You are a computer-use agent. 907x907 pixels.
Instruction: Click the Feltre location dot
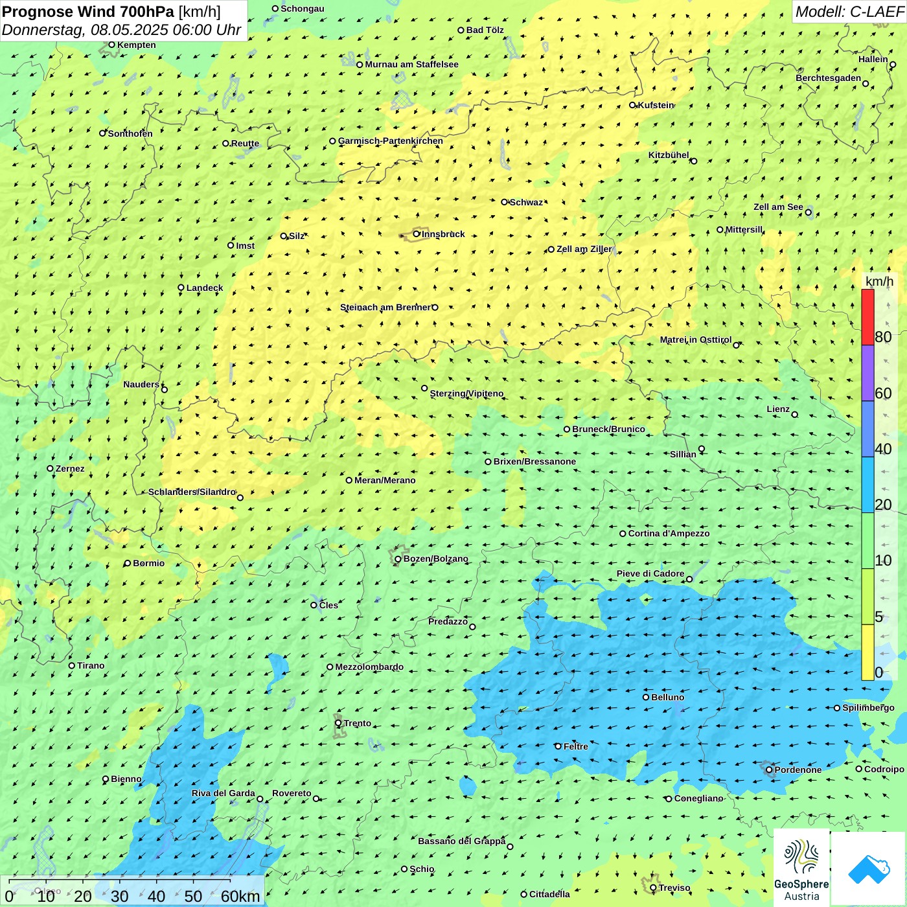coord(558,746)
